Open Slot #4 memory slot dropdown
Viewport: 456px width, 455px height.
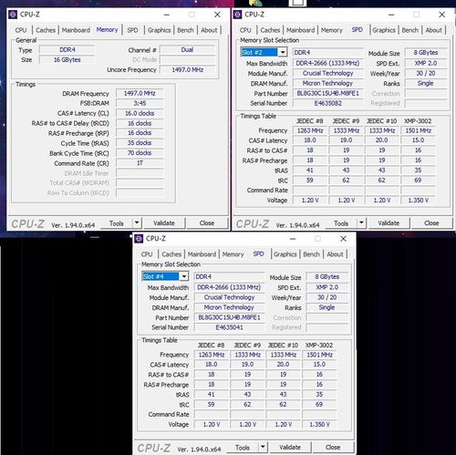[184, 276]
